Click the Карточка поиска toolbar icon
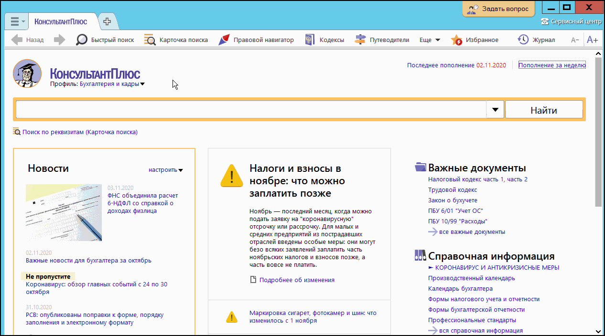The image size is (605, 336). click(x=150, y=40)
